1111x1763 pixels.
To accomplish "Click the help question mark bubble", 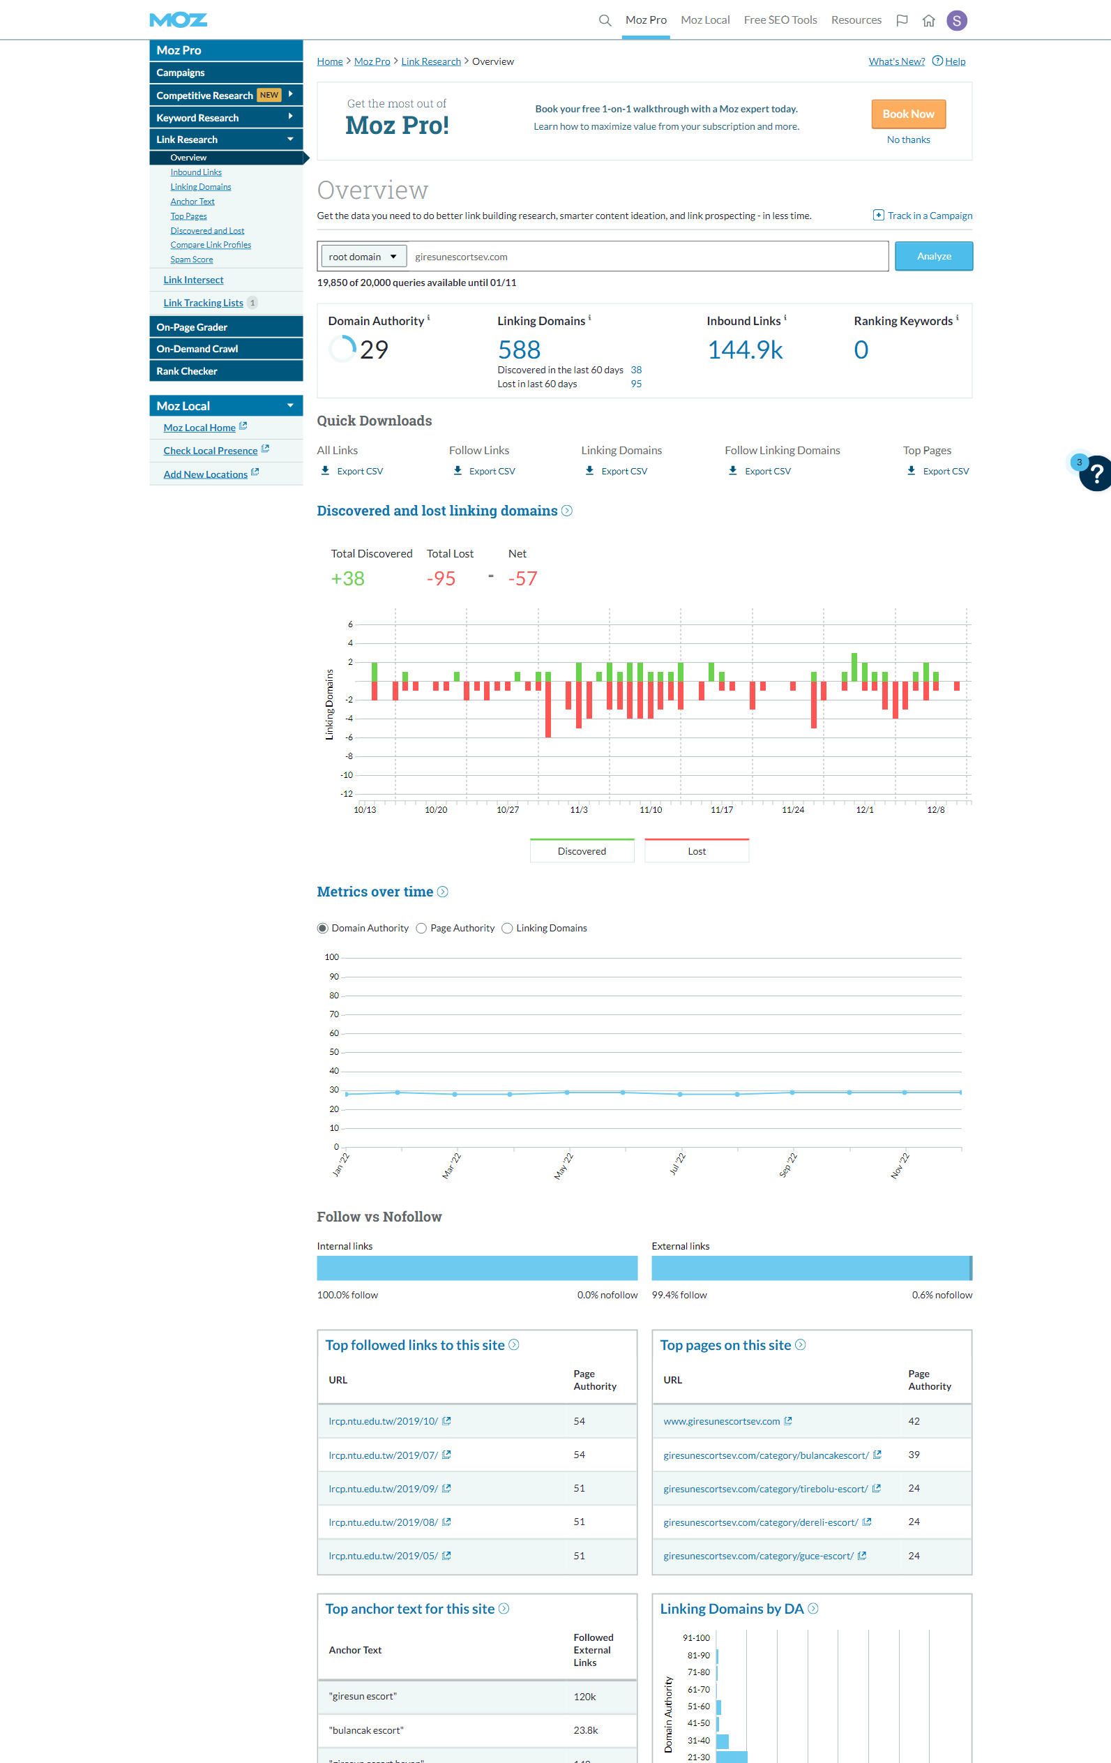I will click(1095, 474).
